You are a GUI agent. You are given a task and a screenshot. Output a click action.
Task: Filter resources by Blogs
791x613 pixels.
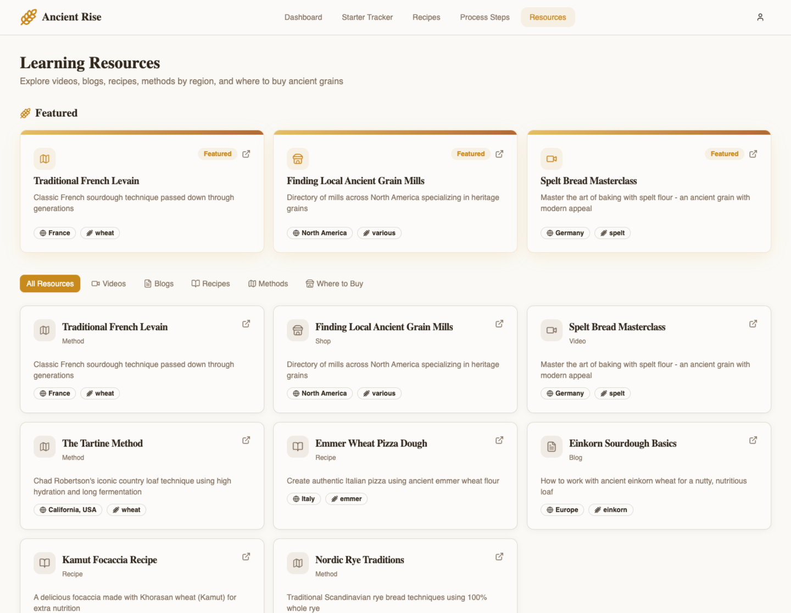pos(159,283)
